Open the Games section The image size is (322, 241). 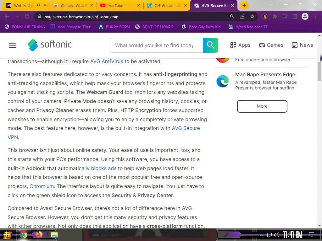[271, 45]
